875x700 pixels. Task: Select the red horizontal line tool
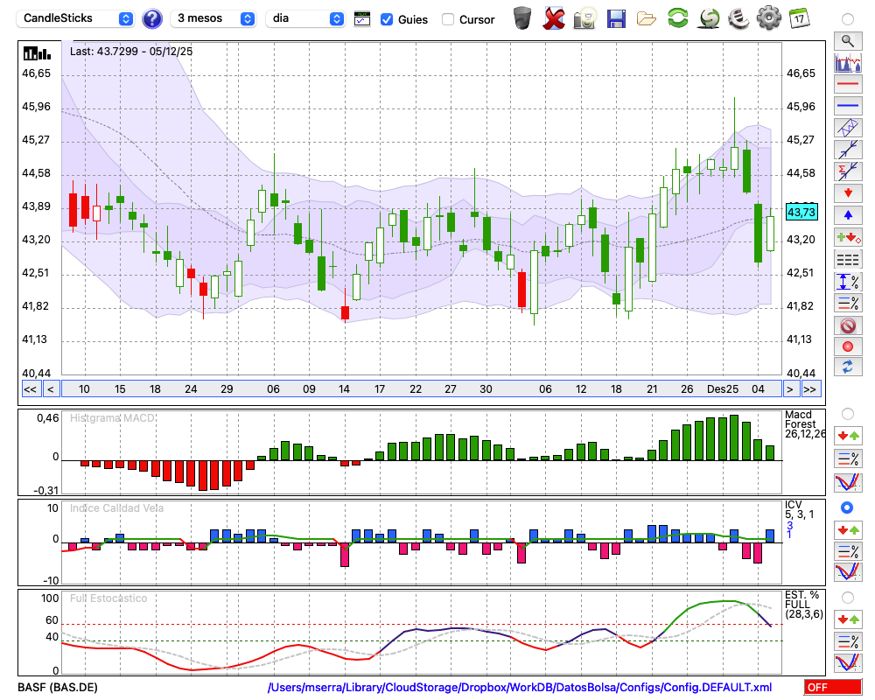(847, 84)
